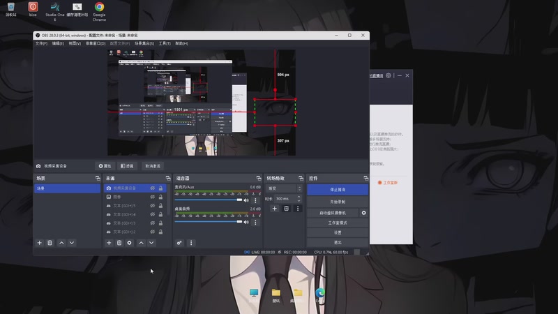Configure virtual camera gear button
This screenshot has height=314, width=558.
point(363,213)
